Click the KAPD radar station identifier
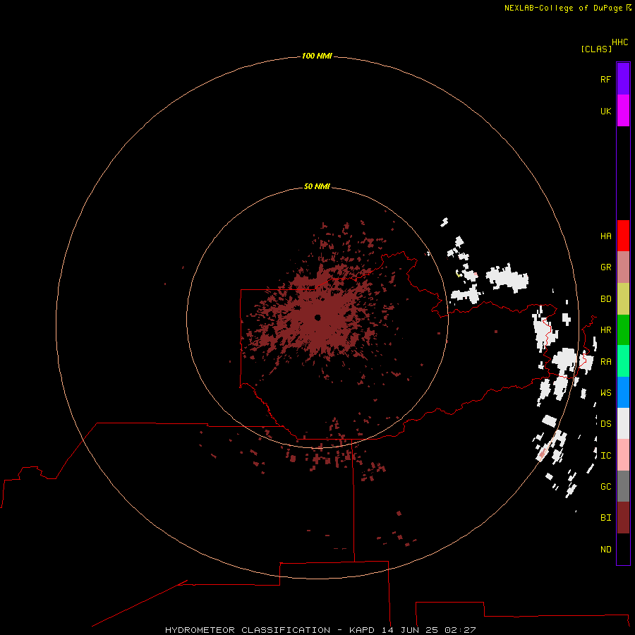The width and height of the screenshot is (635, 635). click(362, 630)
